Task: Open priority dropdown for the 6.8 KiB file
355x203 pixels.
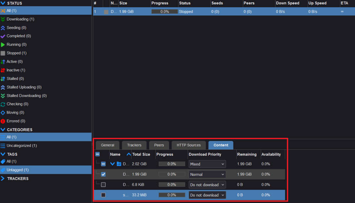Action: [207, 185]
